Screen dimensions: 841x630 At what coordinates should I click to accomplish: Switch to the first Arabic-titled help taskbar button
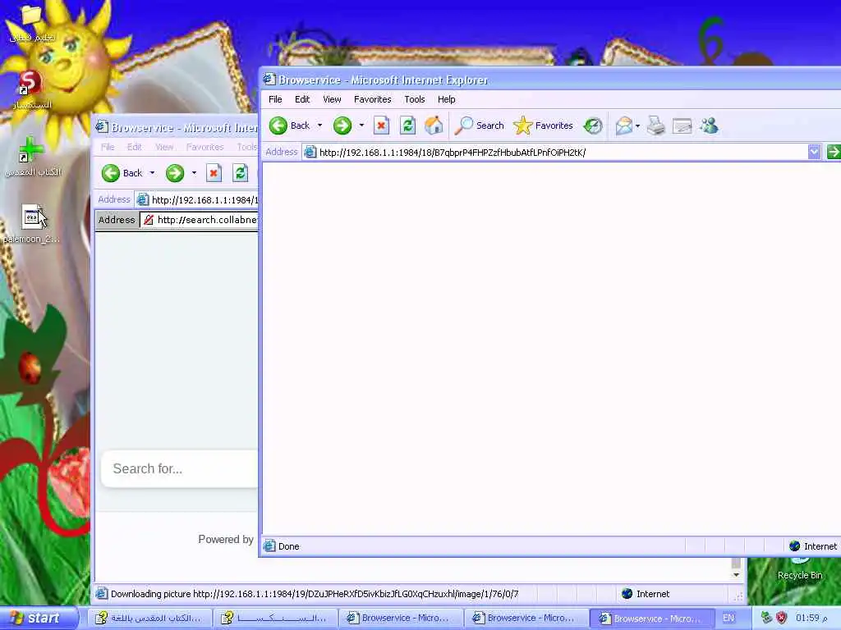pos(149,618)
